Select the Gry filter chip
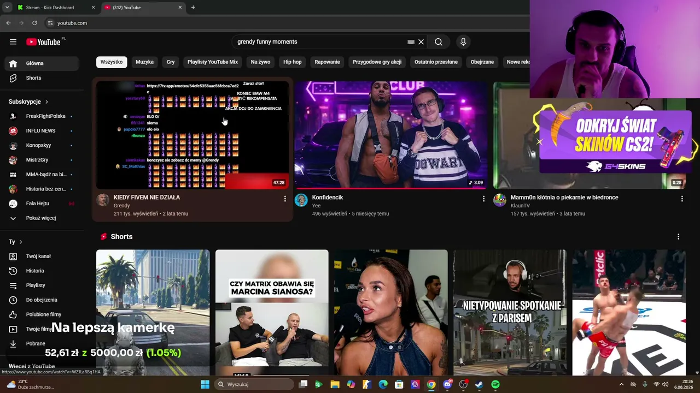Screen dimensions: 700x393 [x=171, y=62]
